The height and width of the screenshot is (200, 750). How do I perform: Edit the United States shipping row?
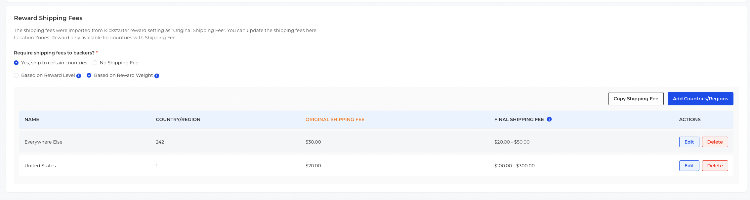[689, 166]
